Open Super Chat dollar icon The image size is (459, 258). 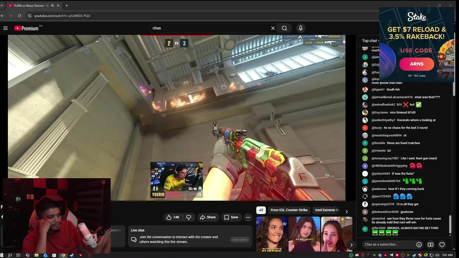tap(430, 244)
